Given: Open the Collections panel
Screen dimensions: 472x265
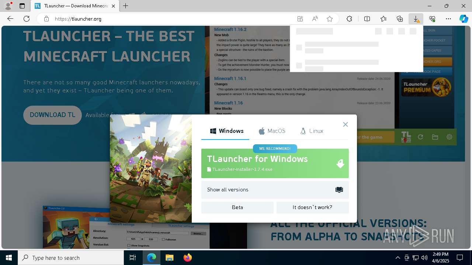Looking at the screenshot, I should [x=400, y=19].
